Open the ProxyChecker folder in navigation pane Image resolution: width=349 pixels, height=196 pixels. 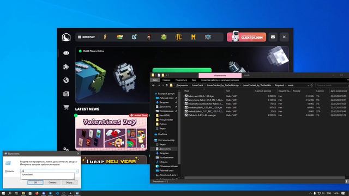164,120
